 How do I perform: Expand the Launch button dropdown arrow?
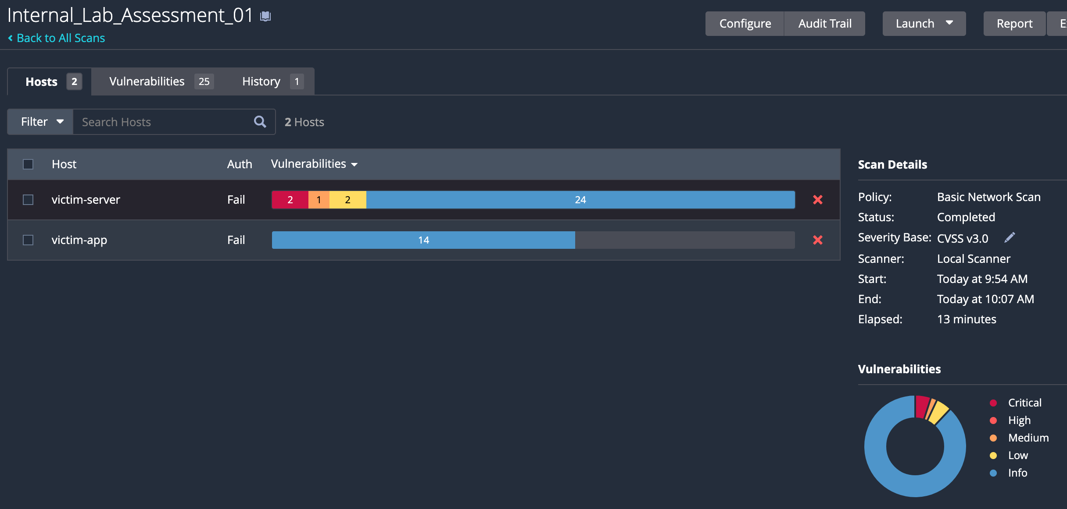click(949, 23)
